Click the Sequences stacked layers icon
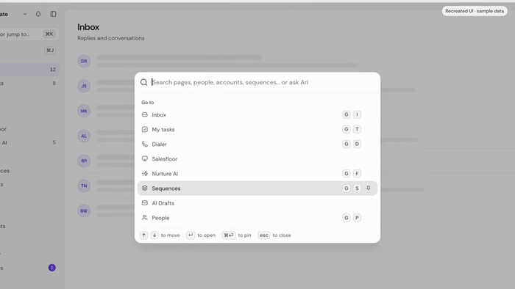Screen dimensions: 515x289 (144, 189)
